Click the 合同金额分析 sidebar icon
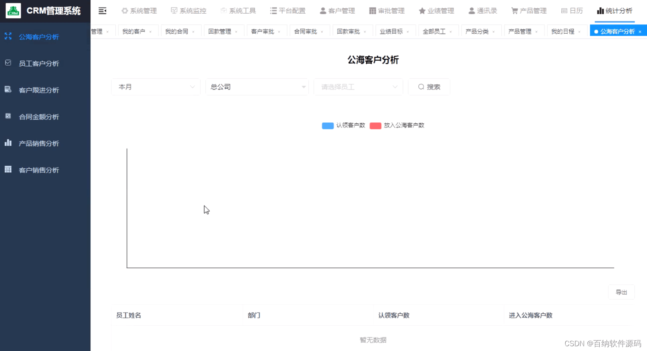 coord(8,116)
